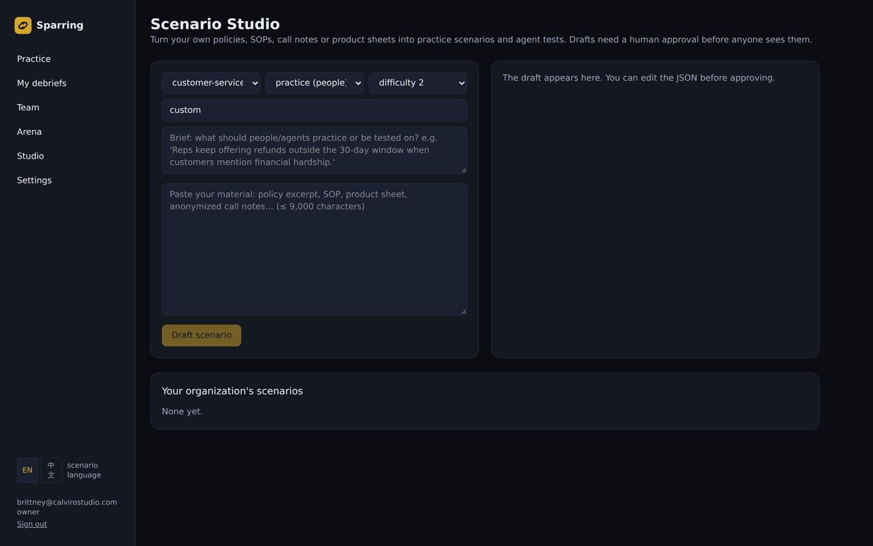Focus the custom scenario name field

[x=315, y=110]
